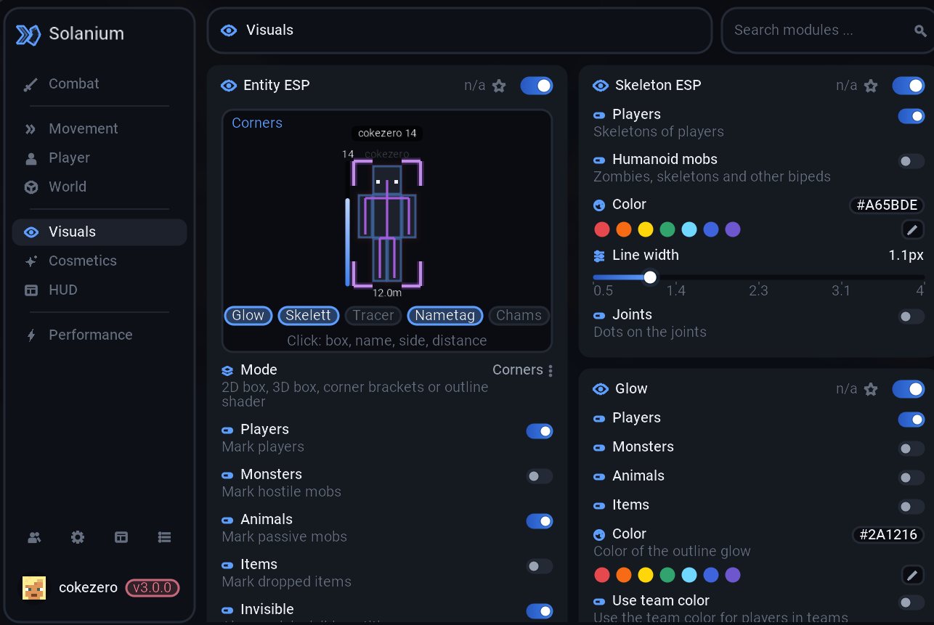Enable the Joints toggle
The image size is (934, 625).
pyautogui.click(x=911, y=316)
